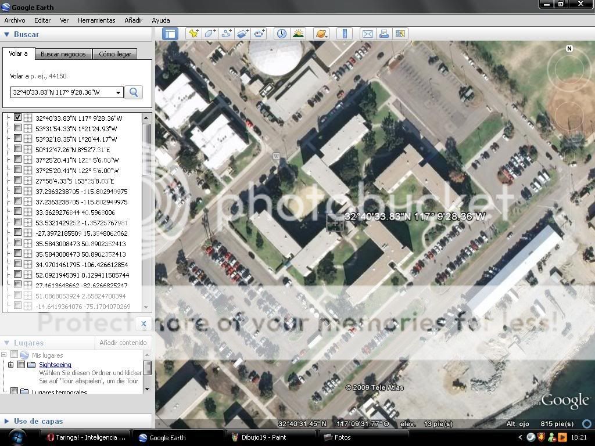The height and width of the screenshot is (446, 595).
Task: Select the -27.3972185509 15.3548062062 result
Action: [81, 233]
